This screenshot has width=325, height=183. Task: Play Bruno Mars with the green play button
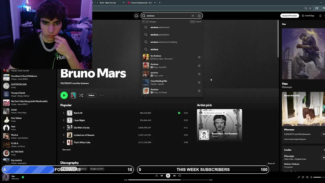64,95
